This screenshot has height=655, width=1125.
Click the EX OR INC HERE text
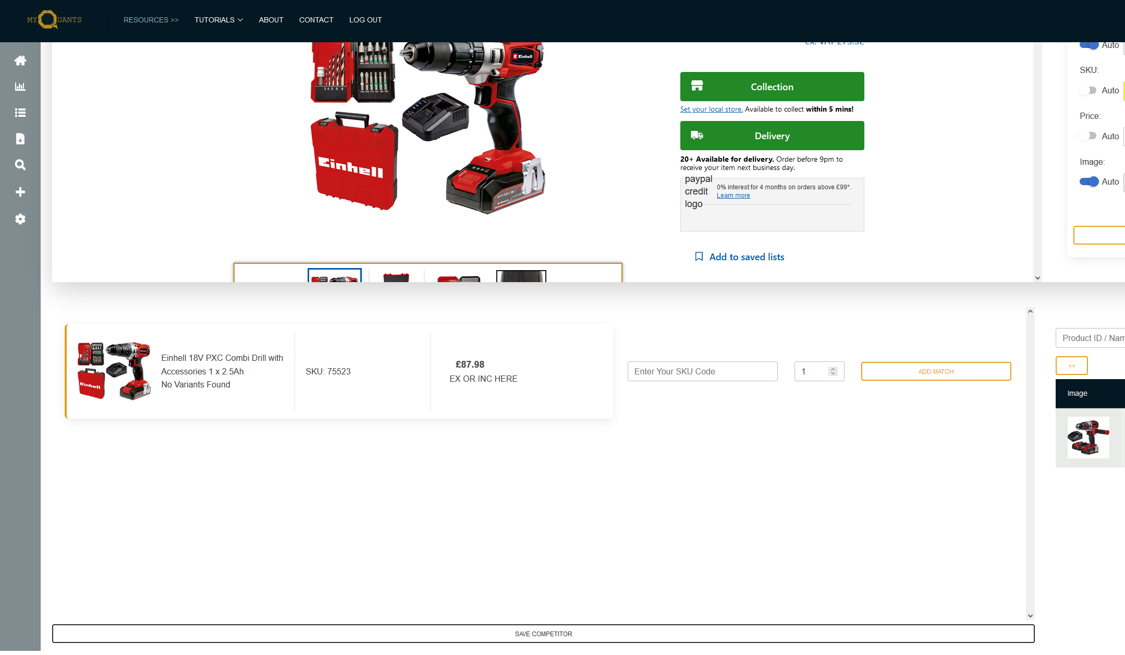tap(483, 379)
